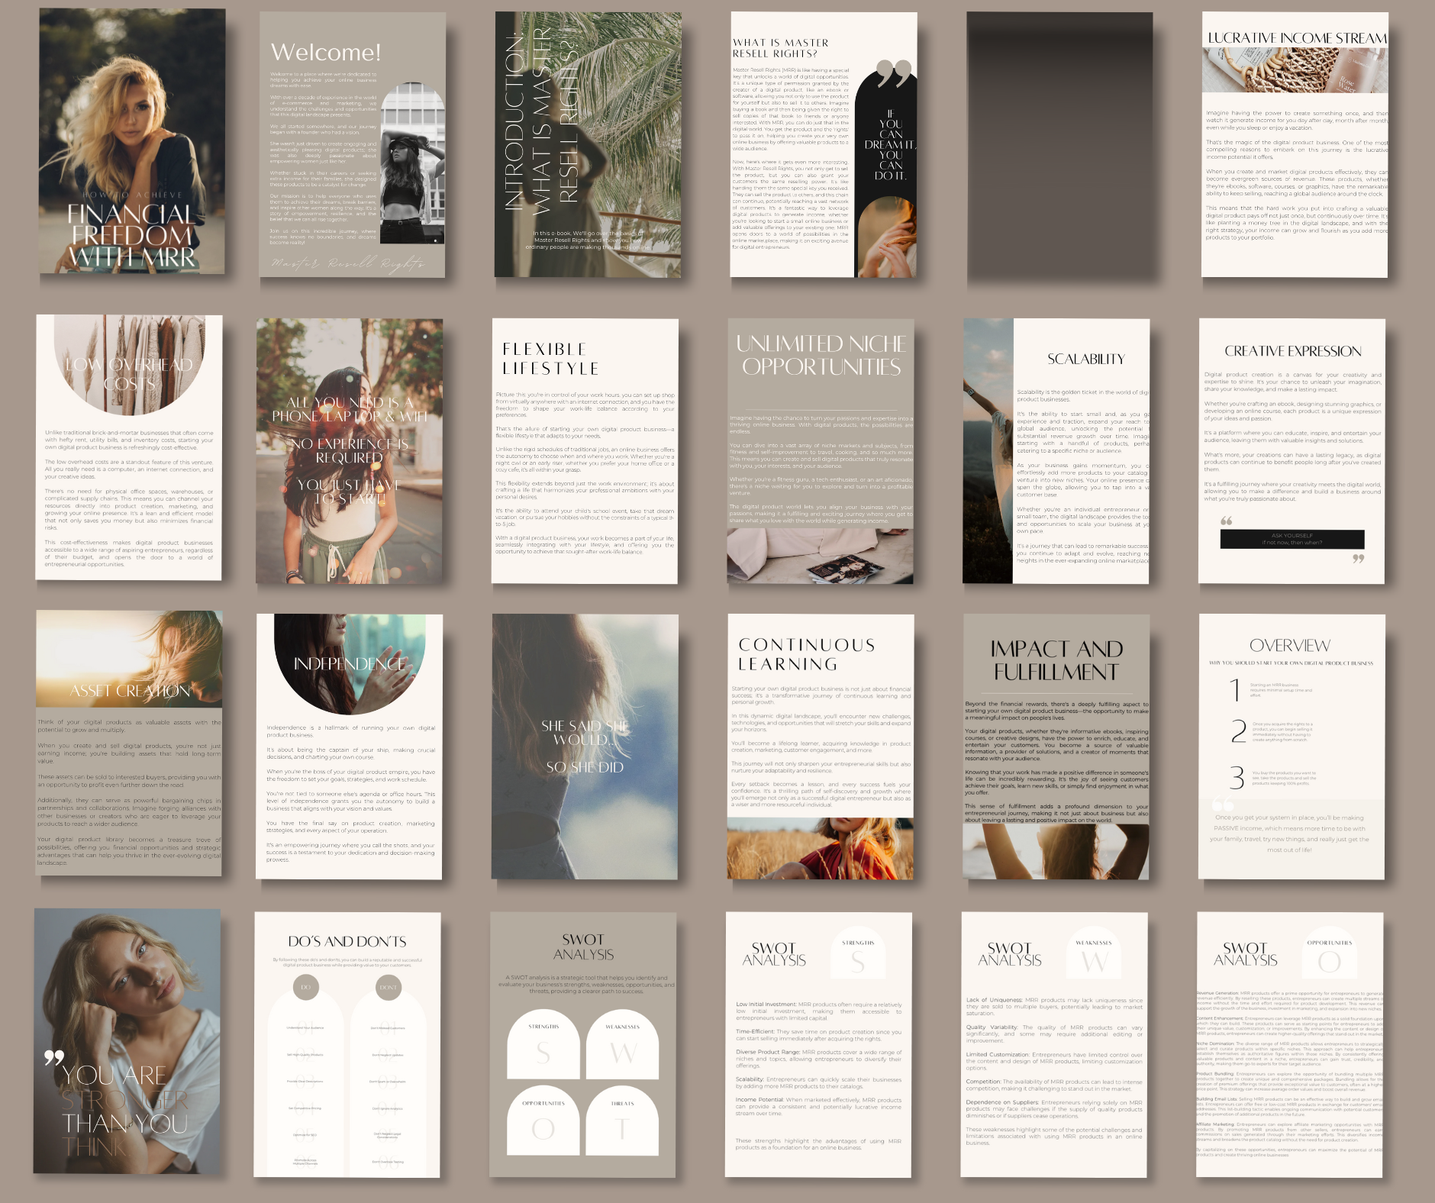Click the black Ask Yourself quote banner
The image size is (1435, 1203).
point(1291,539)
